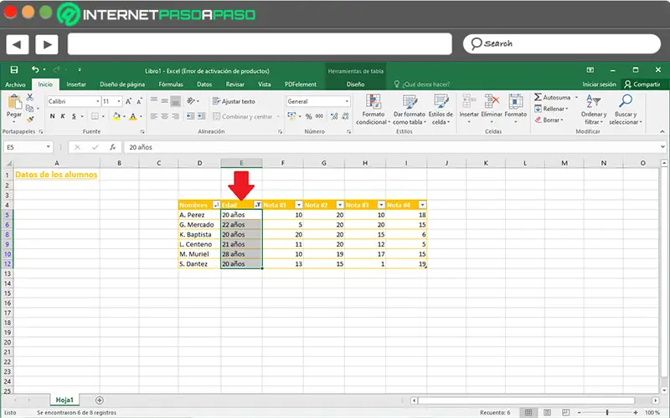The width and height of the screenshot is (670, 418).
Task: Click the Cut scissors icon
Action: [30, 97]
